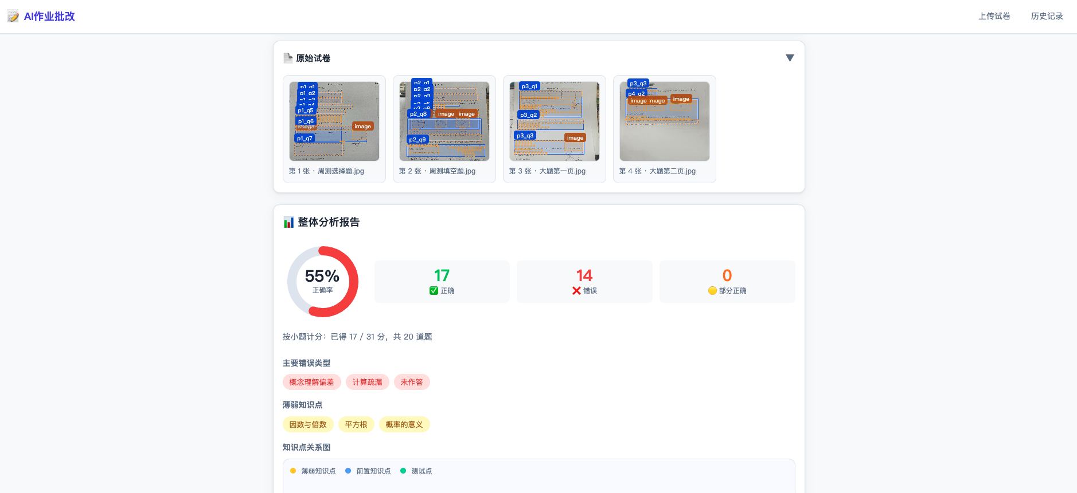Click file name 大题第一页.jpg caption
The image size is (1077, 493).
(563, 171)
